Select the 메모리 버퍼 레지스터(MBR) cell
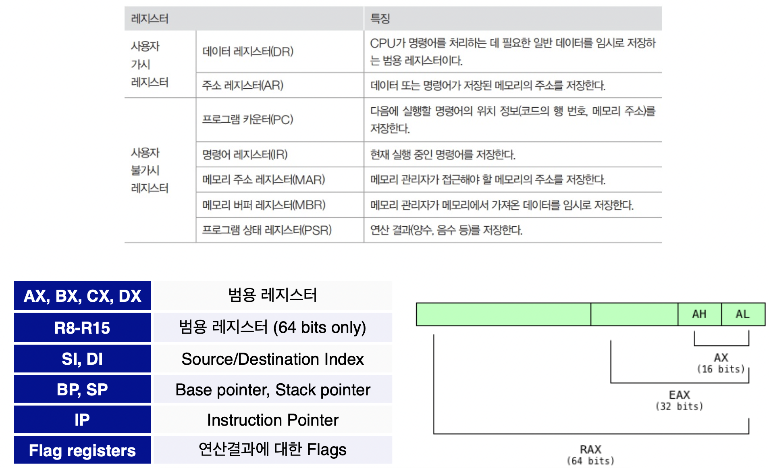 tap(280, 205)
